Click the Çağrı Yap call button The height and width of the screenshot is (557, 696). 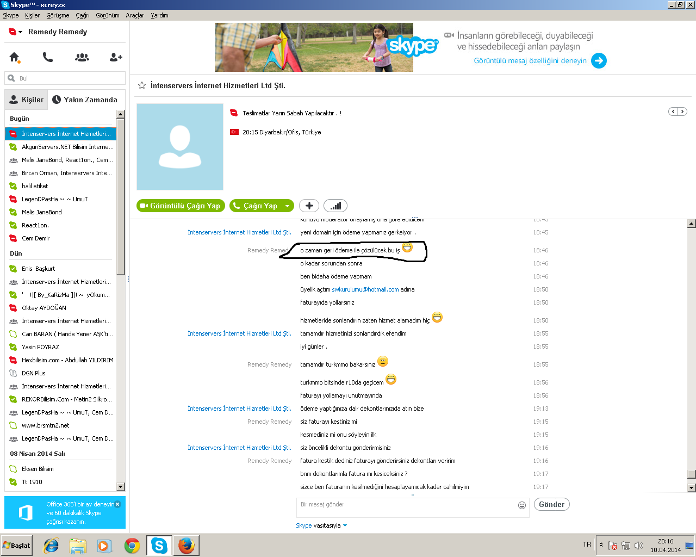[256, 206]
